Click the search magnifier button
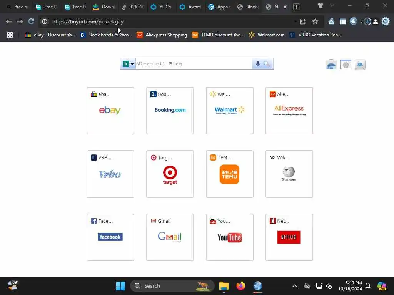 click(x=267, y=64)
